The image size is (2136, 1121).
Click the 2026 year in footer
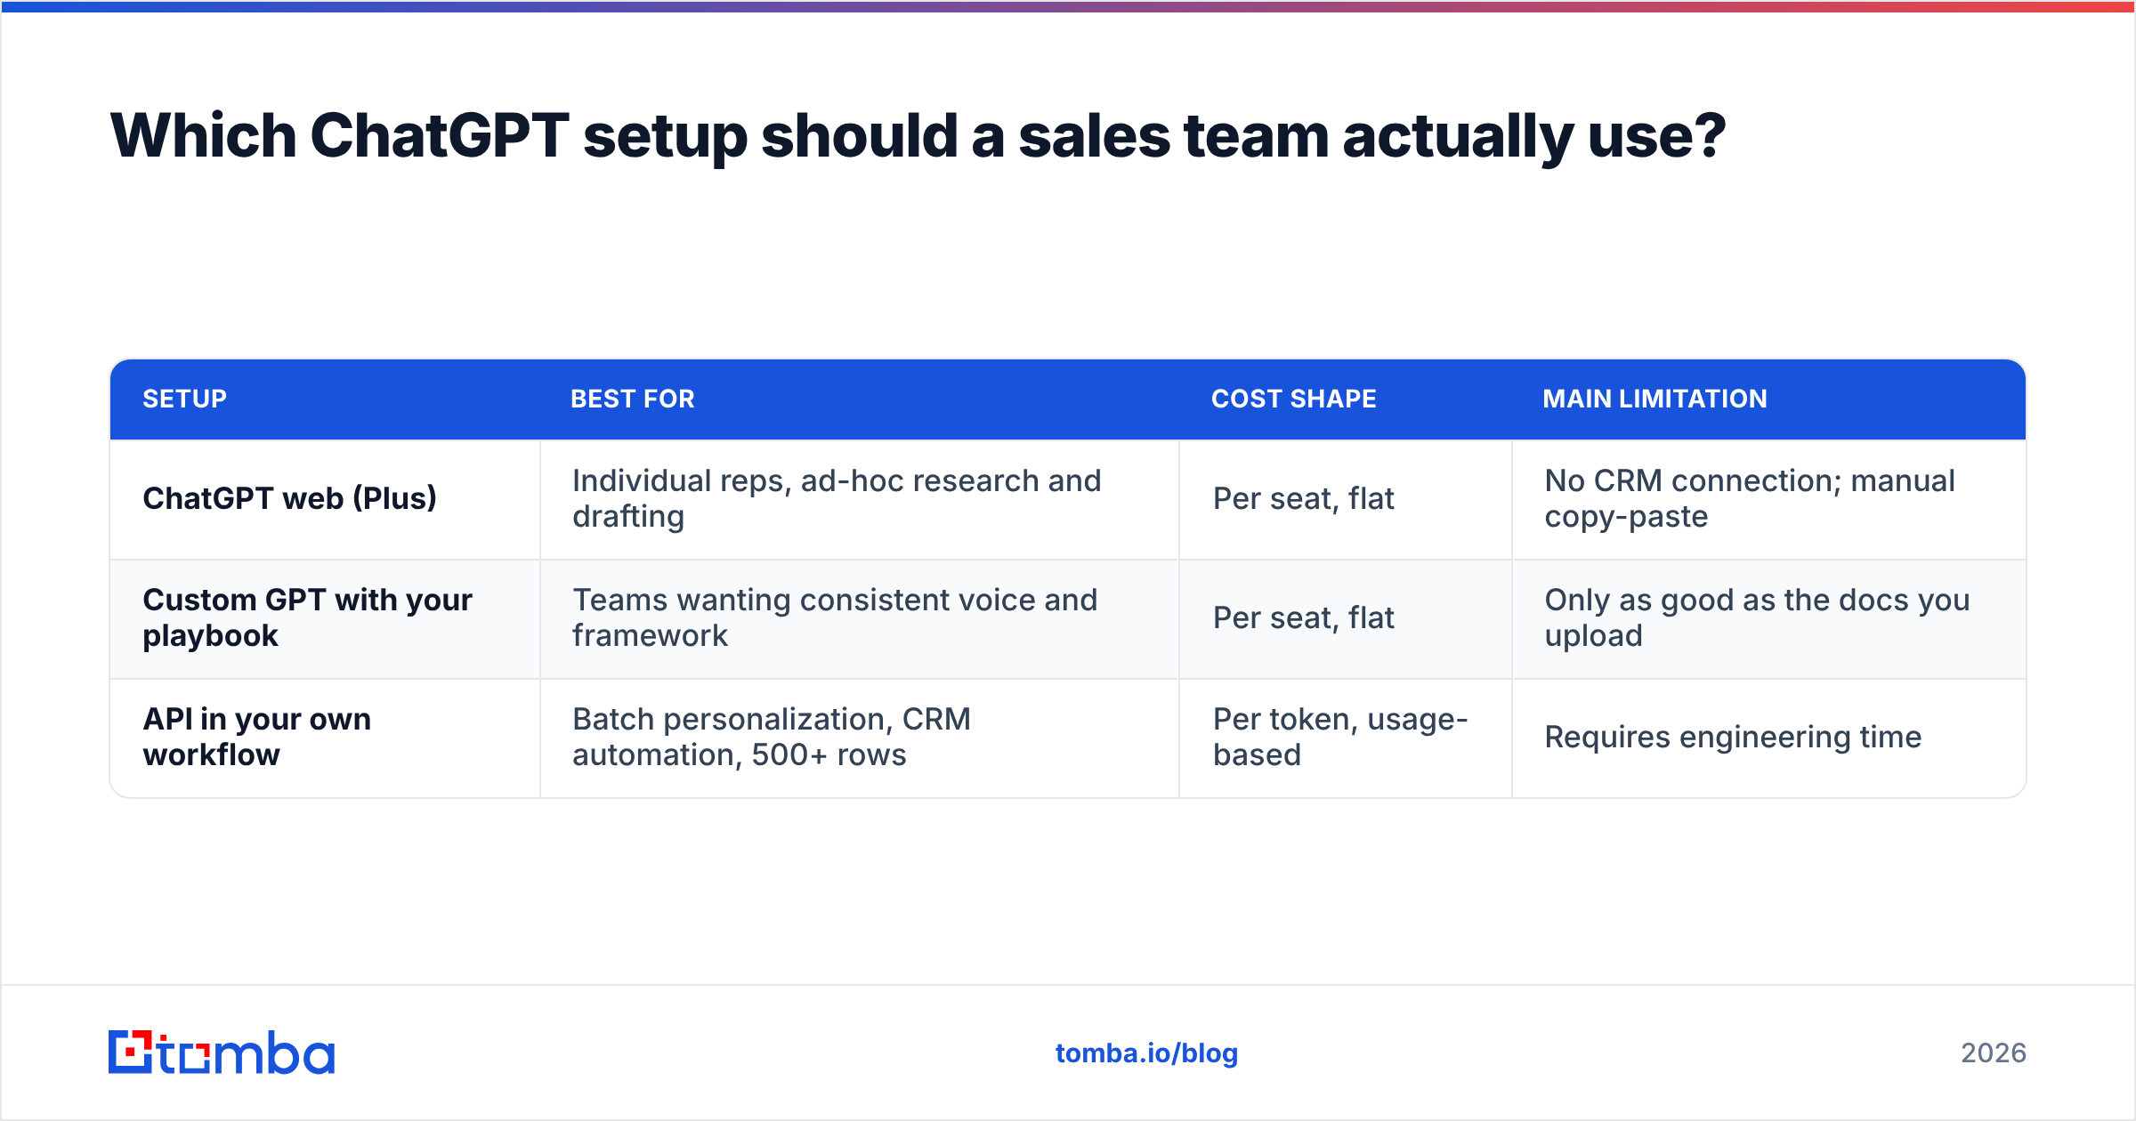click(1994, 1053)
